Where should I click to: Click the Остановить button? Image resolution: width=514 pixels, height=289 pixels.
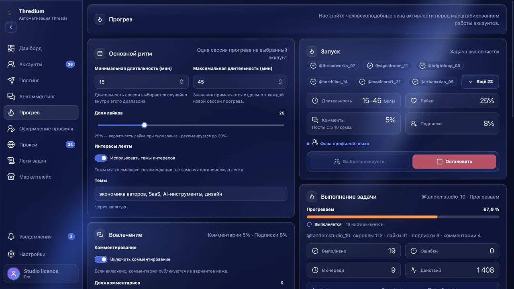tap(454, 161)
